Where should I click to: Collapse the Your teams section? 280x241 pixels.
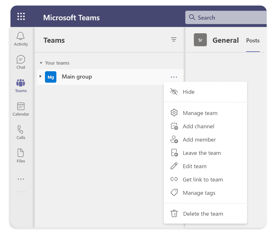click(41, 63)
